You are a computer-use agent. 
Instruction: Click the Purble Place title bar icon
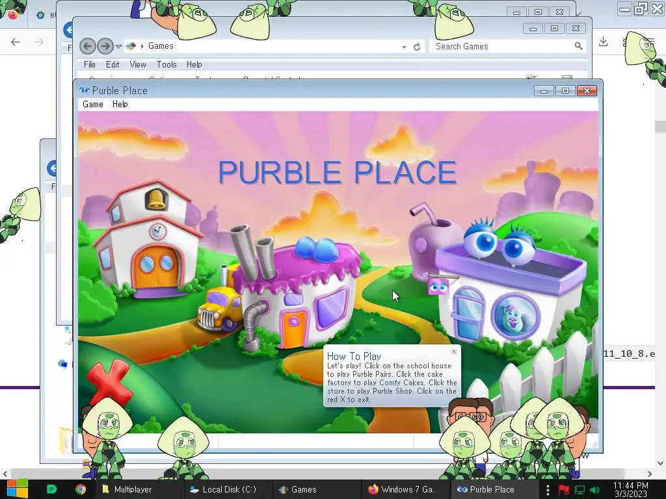[x=84, y=90]
